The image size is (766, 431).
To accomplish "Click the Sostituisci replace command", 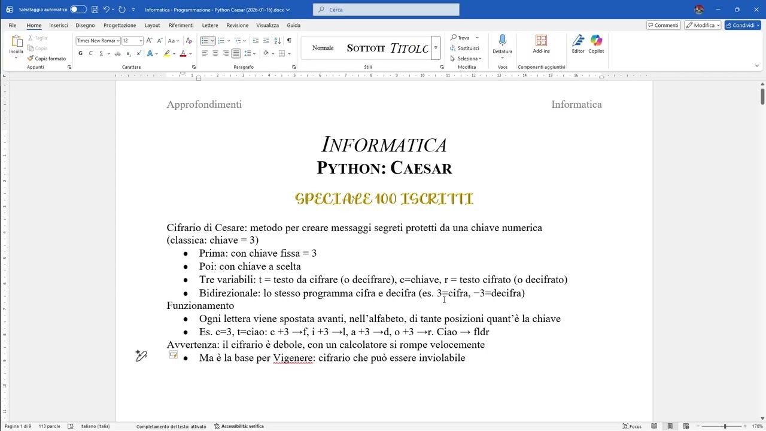I will coord(464,48).
